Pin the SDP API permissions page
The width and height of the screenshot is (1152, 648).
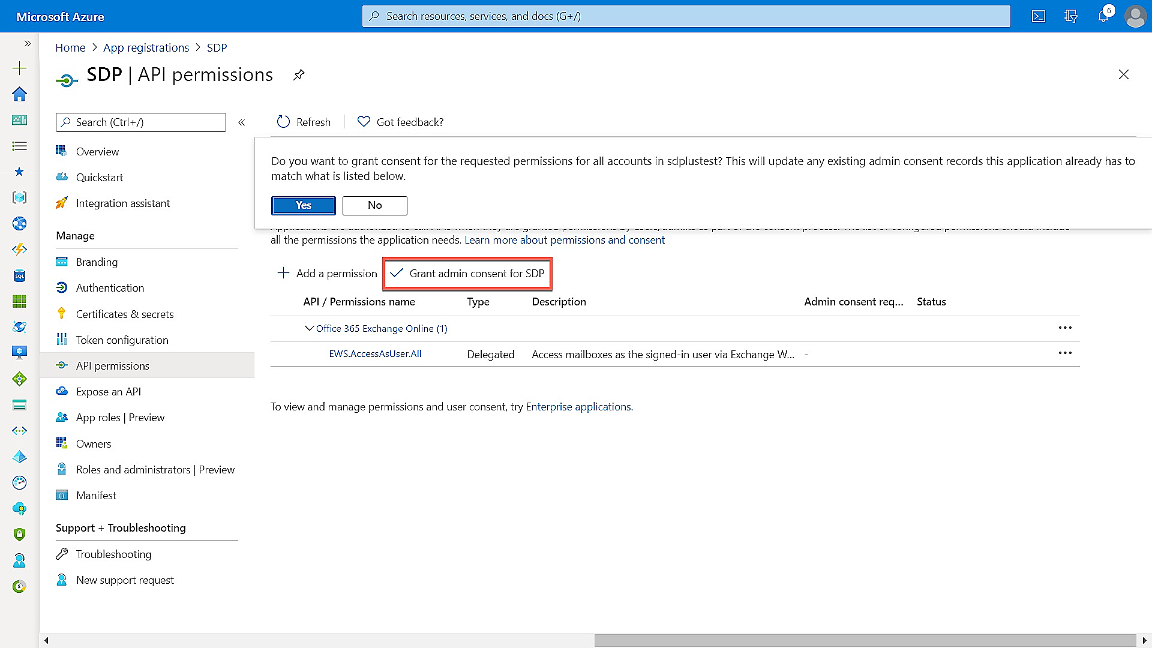coord(299,75)
